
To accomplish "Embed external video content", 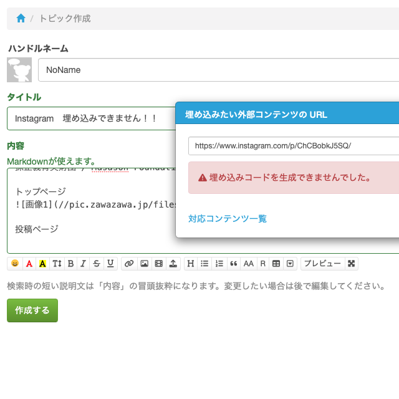I will coord(159,263).
